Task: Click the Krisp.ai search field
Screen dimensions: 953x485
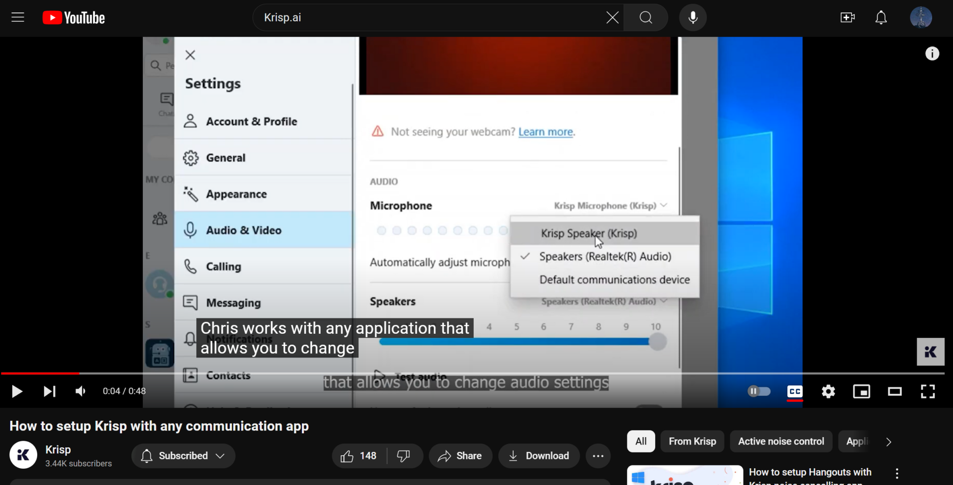Action: pos(419,17)
